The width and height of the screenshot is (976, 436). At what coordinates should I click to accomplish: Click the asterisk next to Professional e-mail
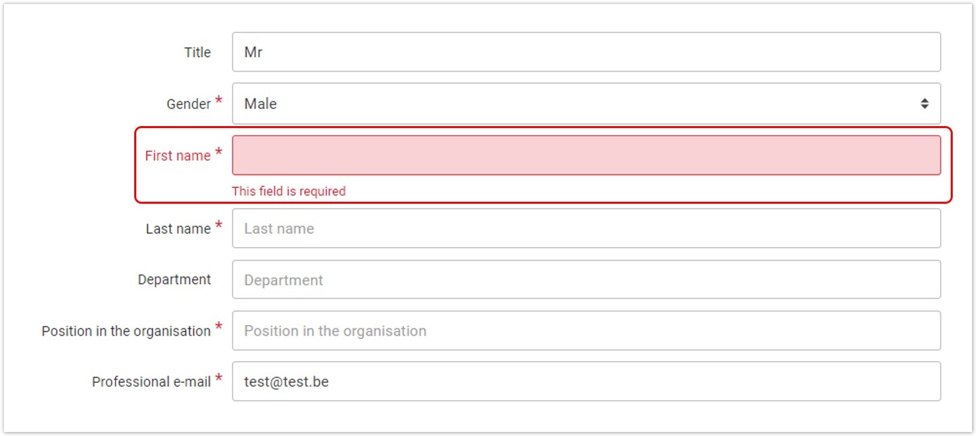tap(219, 379)
